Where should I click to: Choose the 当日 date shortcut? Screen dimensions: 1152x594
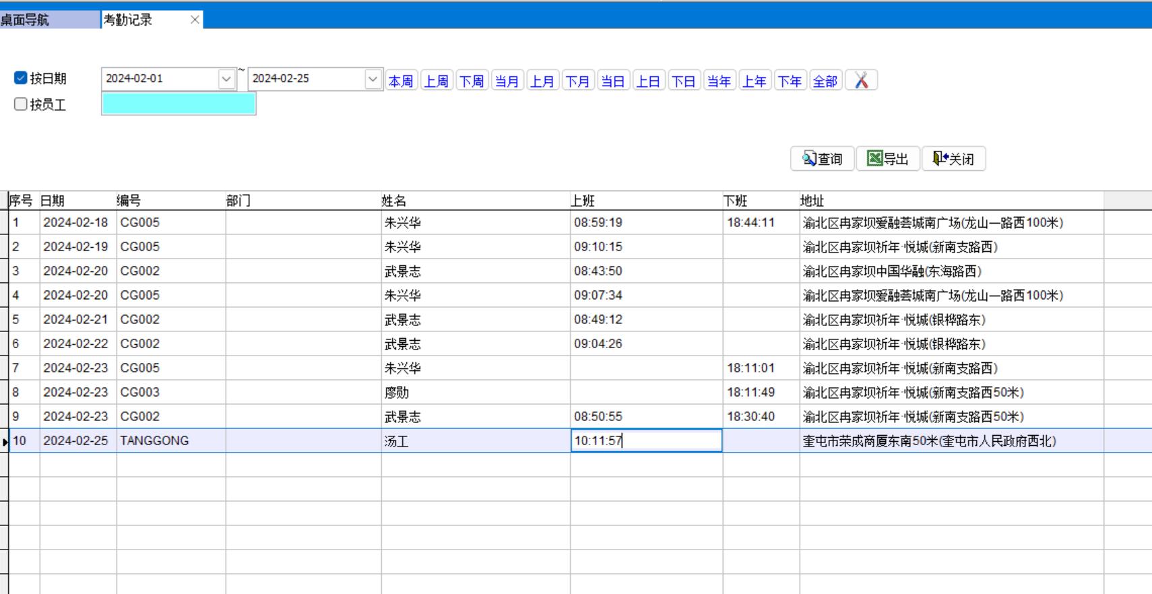[x=613, y=81]
